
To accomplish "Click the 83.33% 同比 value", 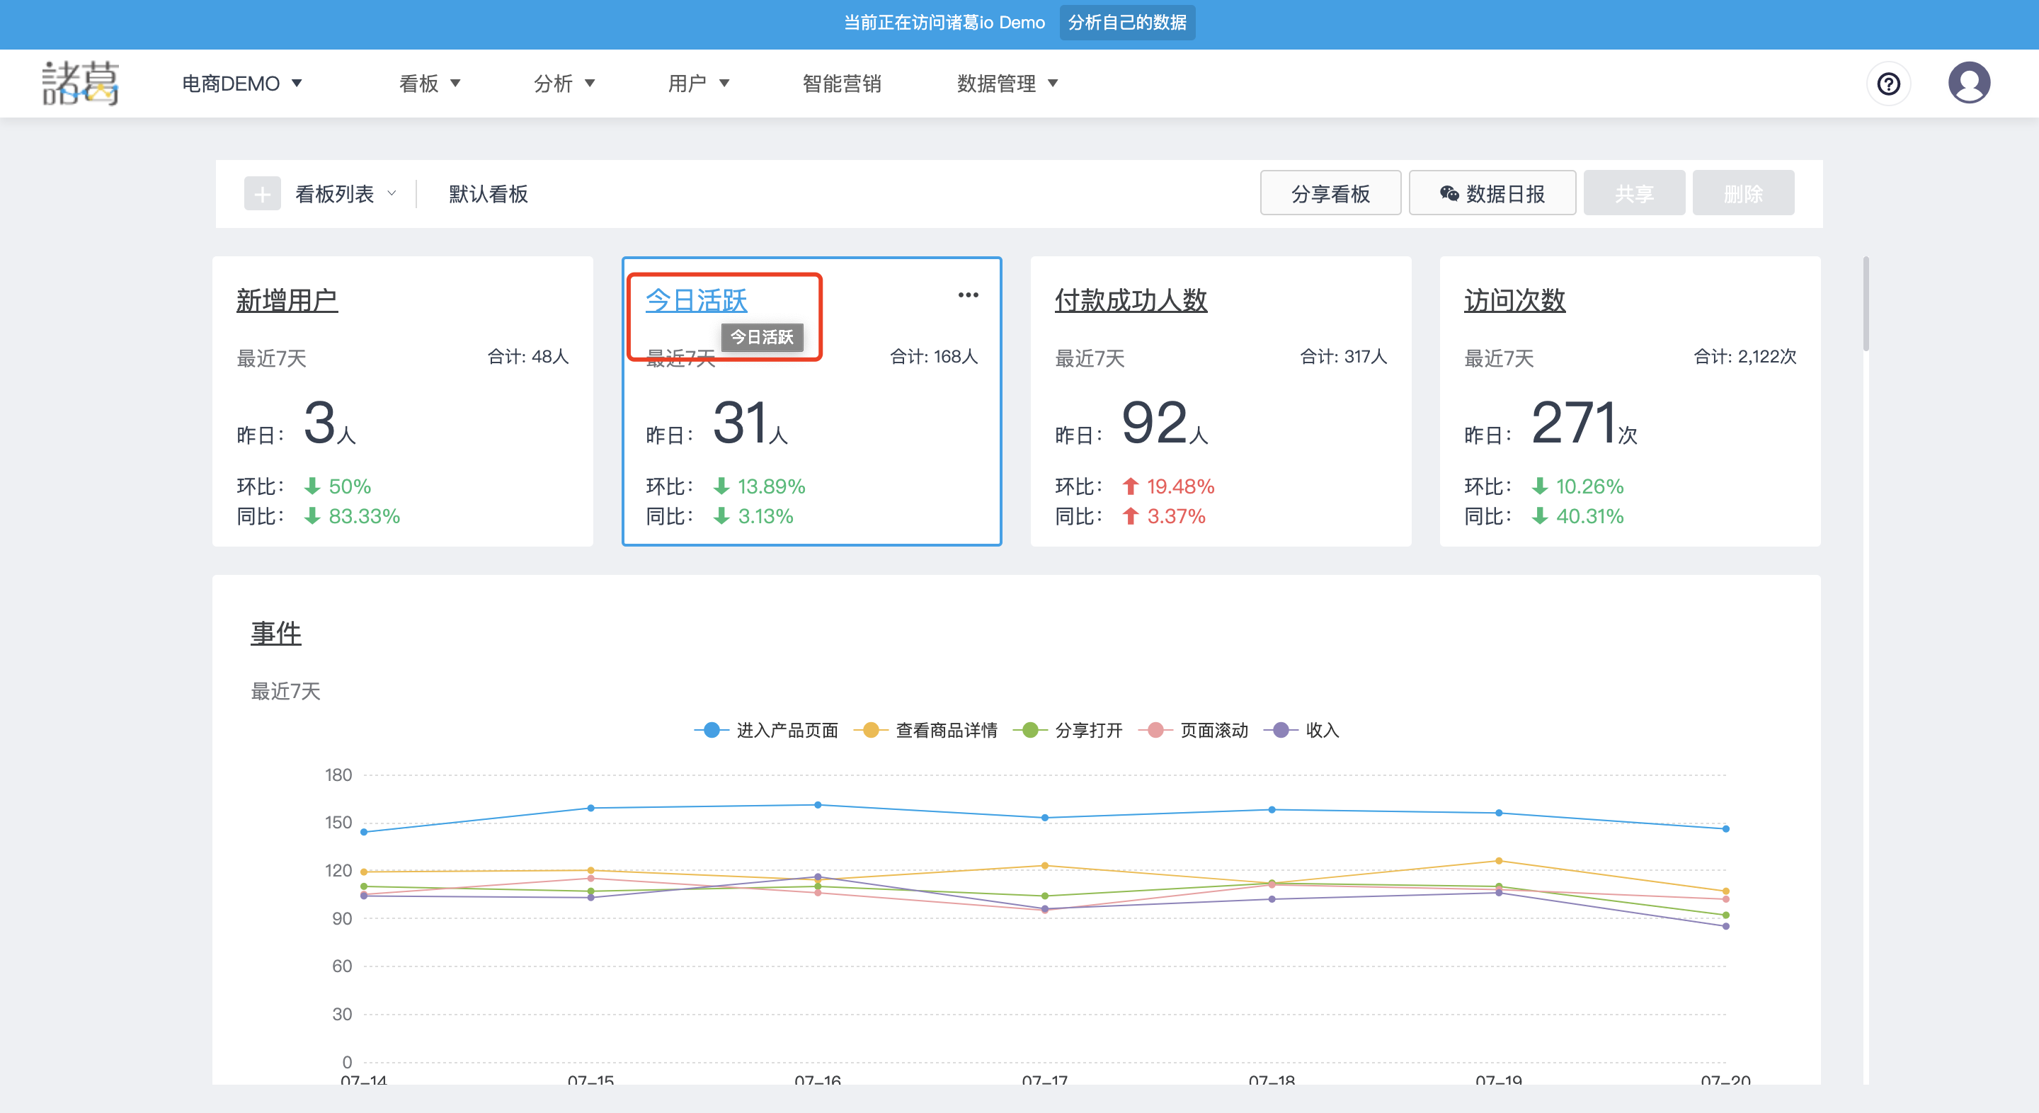I will pyautogui.click(x=364, y=516).
